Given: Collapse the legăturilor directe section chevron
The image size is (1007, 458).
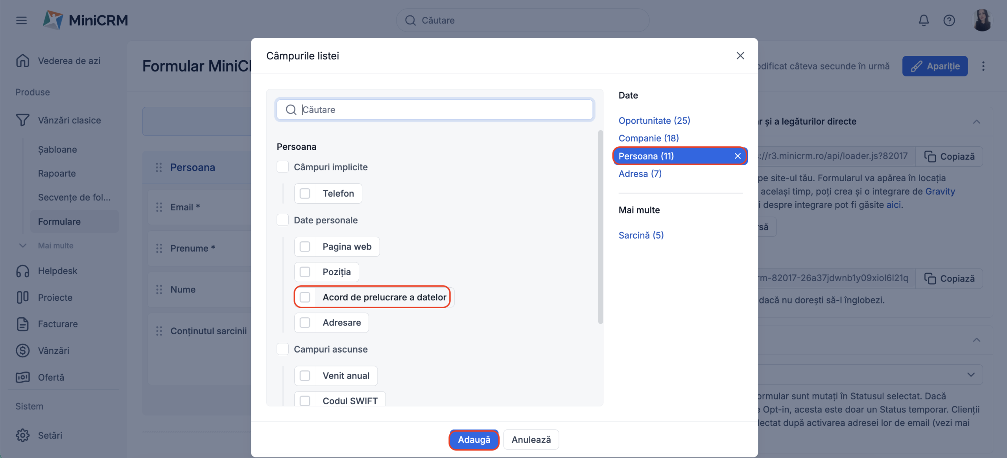Looking at the screenshot, I should coord(976,122).
